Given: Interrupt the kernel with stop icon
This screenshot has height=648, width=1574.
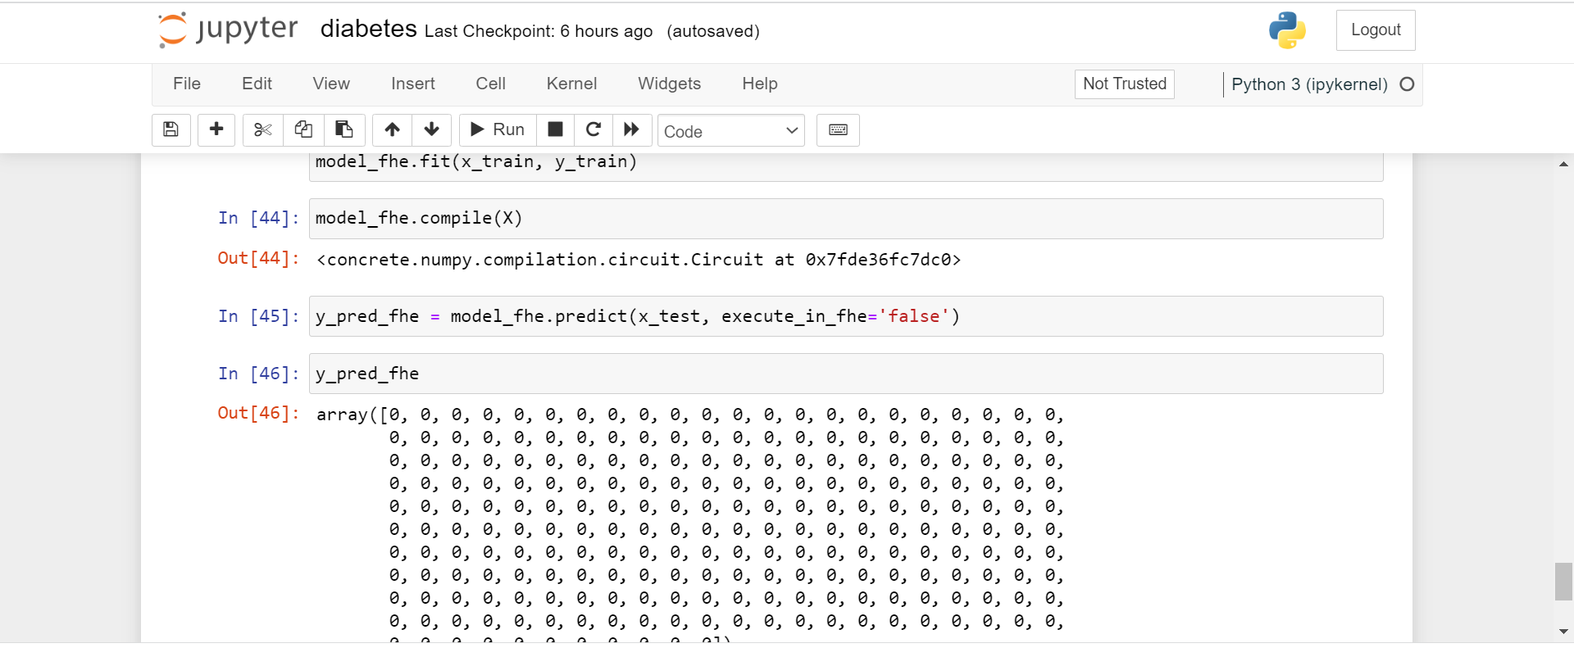Looking at the screenshot, I should [x=555, y=129].
